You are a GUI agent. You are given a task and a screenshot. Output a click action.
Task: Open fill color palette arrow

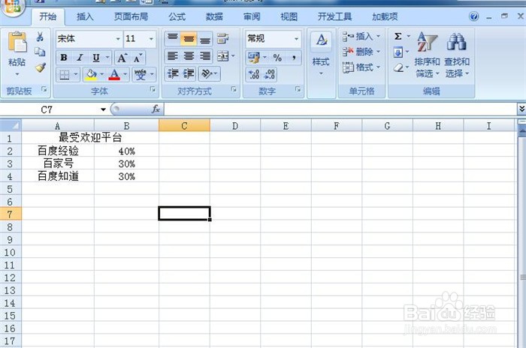(x=102, y=75)
